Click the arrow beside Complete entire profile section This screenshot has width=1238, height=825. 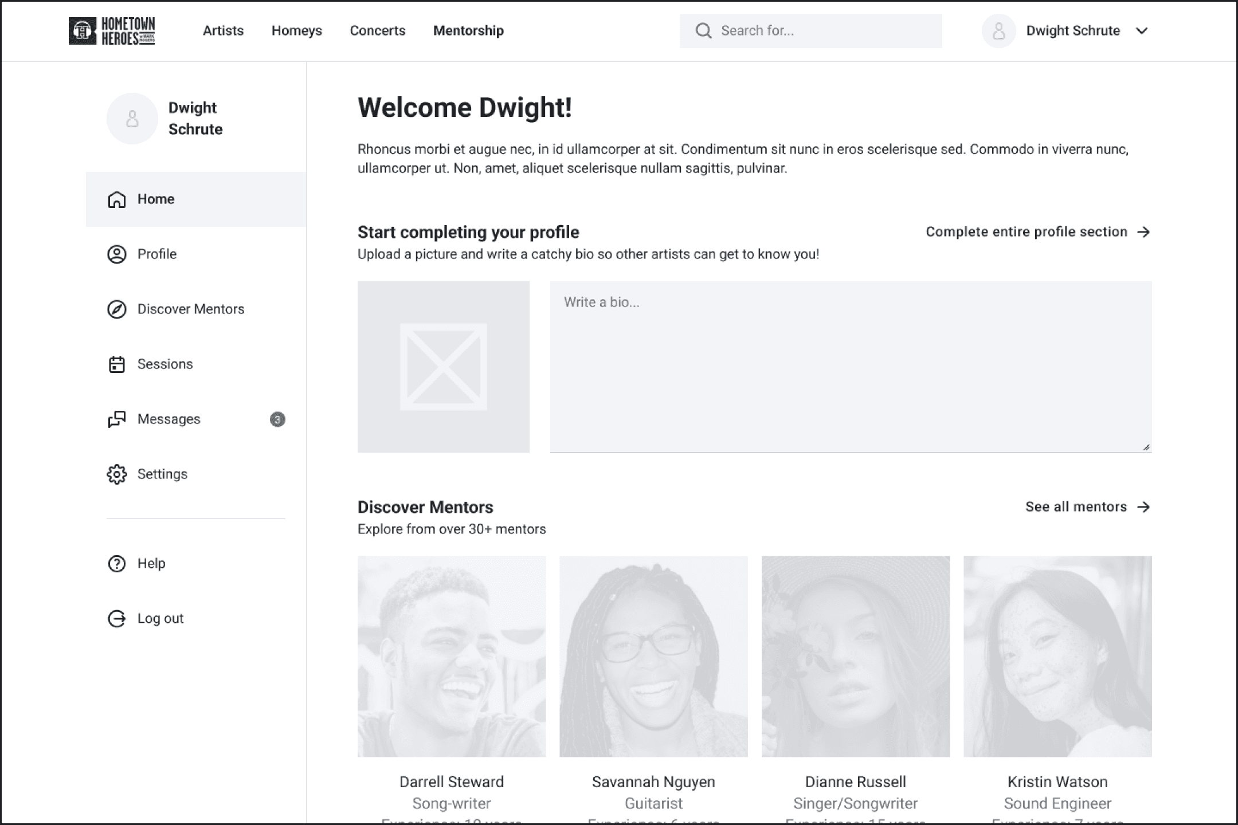pyautogui.click(x=1144, y=232)
